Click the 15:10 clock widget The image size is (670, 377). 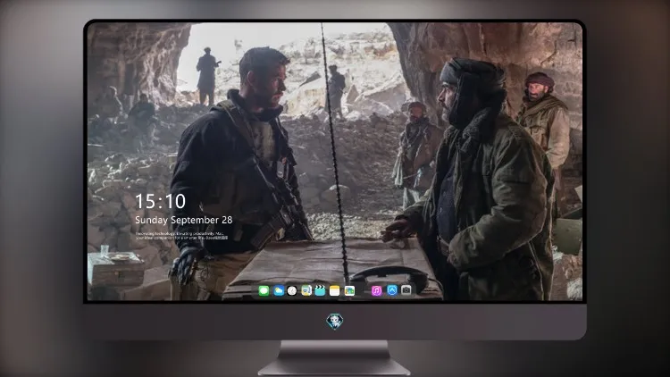(160, 201)
